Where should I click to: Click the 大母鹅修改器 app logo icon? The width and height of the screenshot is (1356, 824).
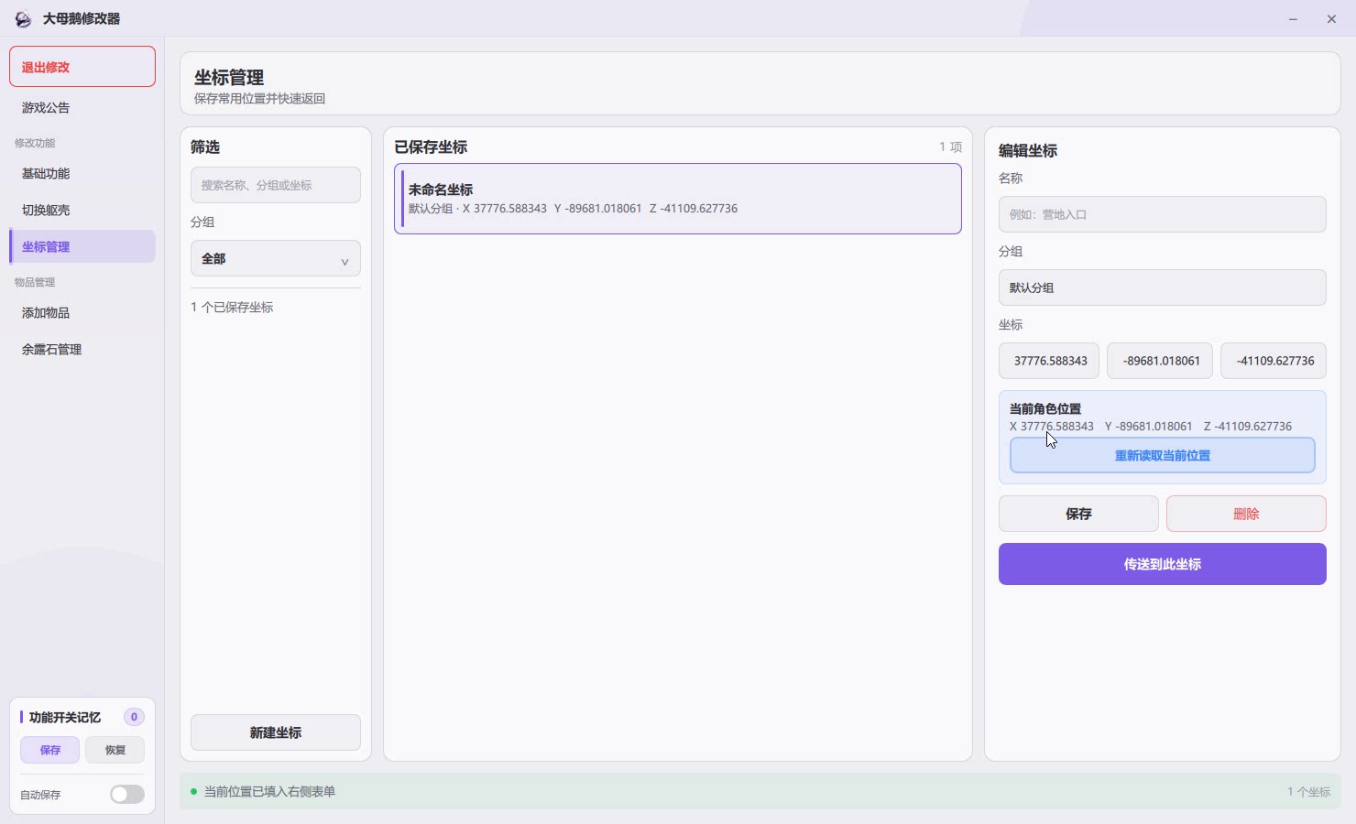click(23, 18)
